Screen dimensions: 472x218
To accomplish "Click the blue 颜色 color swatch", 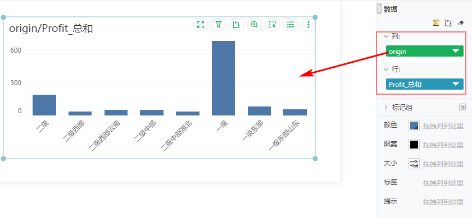I will (x=414, y=126).
